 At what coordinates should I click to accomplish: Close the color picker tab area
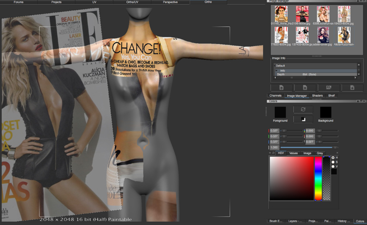pos(337,153)
